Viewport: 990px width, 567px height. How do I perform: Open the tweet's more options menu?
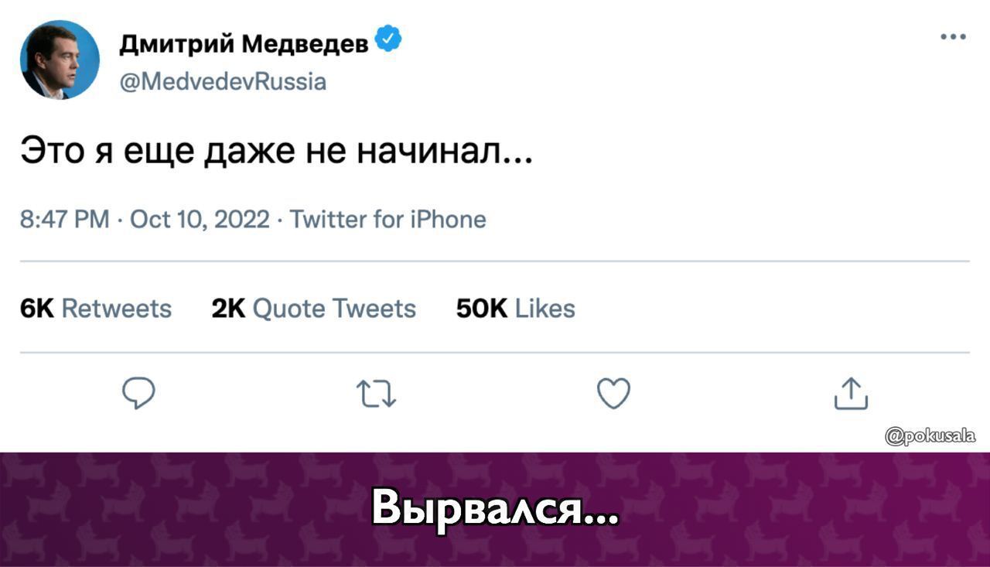pos(954,36)
